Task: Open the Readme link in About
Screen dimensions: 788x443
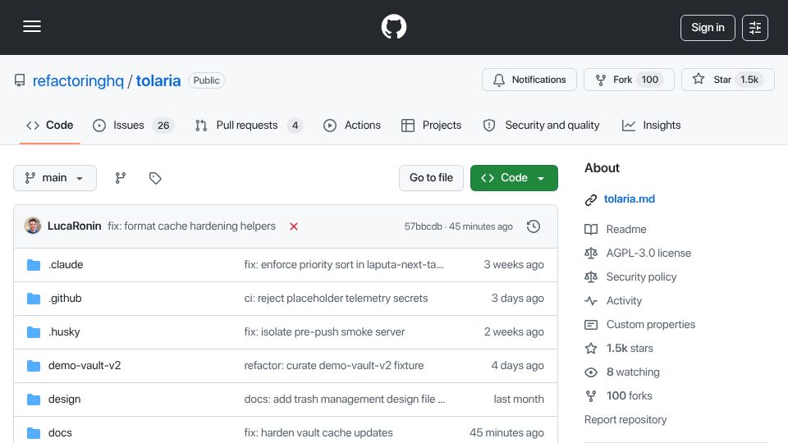Action: tap(626, 229)
